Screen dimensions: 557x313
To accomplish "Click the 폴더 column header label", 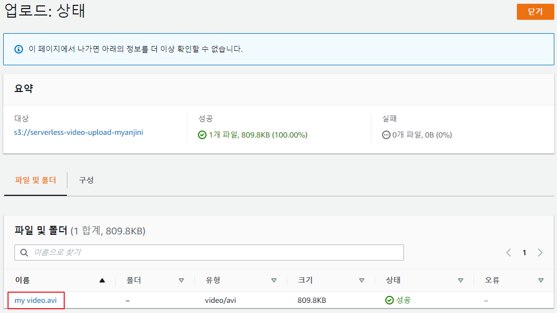I will [134, 280].
